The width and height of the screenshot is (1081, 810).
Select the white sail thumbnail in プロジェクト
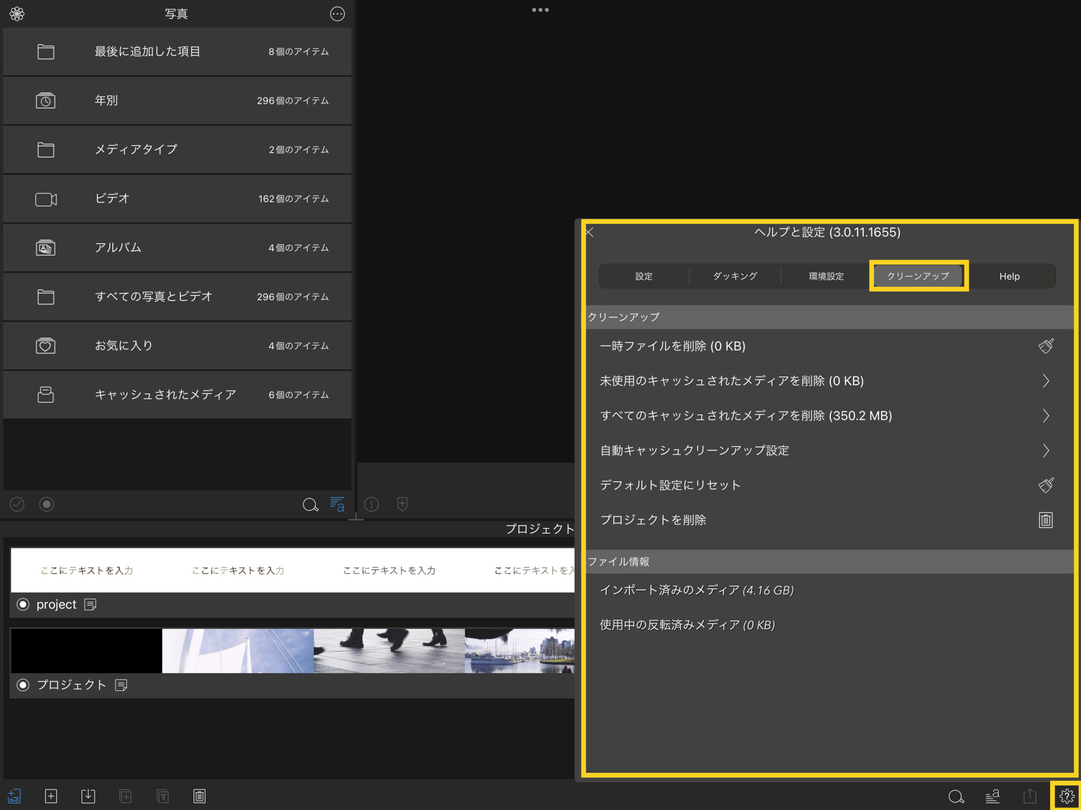238,651
